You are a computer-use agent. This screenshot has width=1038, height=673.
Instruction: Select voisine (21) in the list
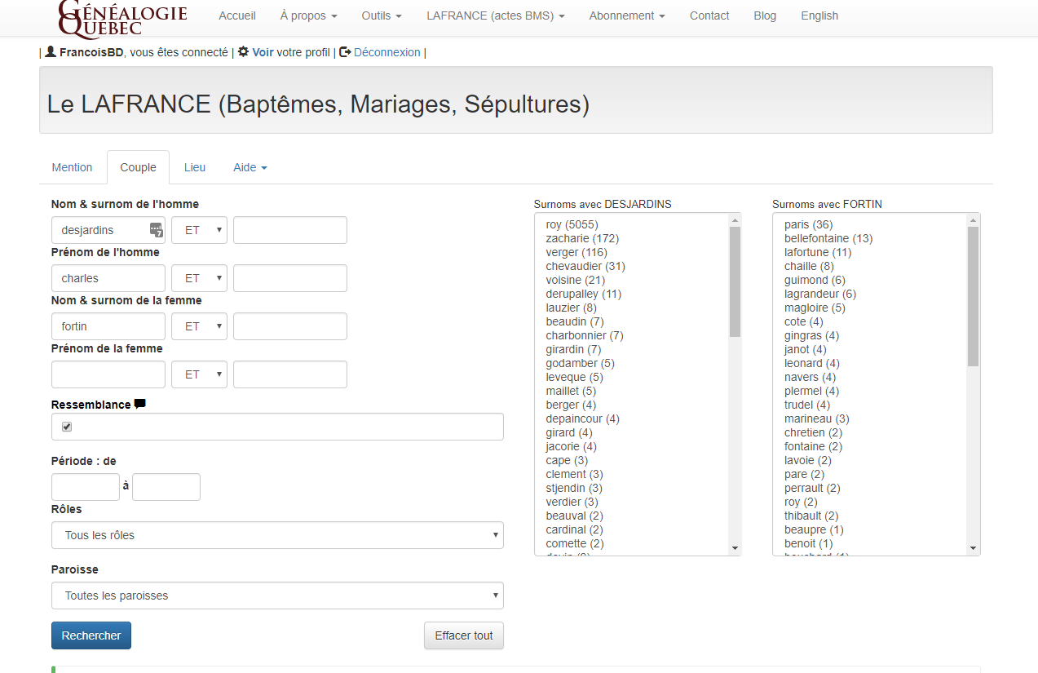tap(575, 280)
